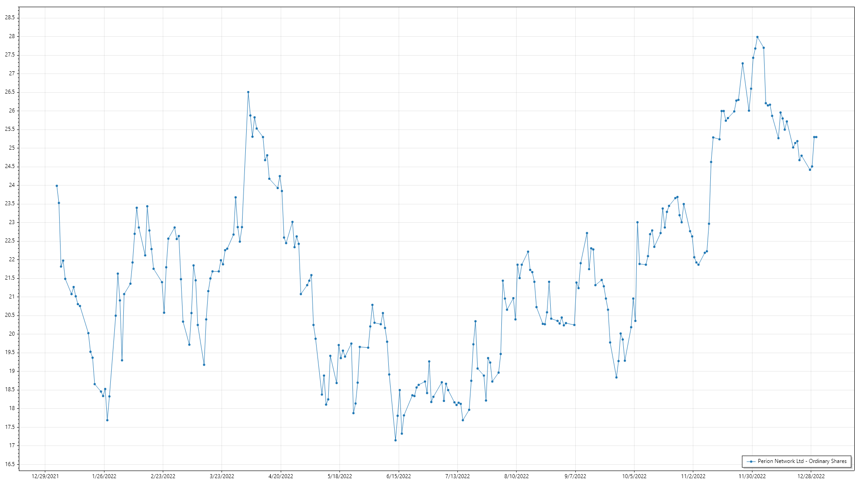Viewport: 861px width, 484px height.
Task: Click the January low point near 17.7
Action: [x=107, y=420]
